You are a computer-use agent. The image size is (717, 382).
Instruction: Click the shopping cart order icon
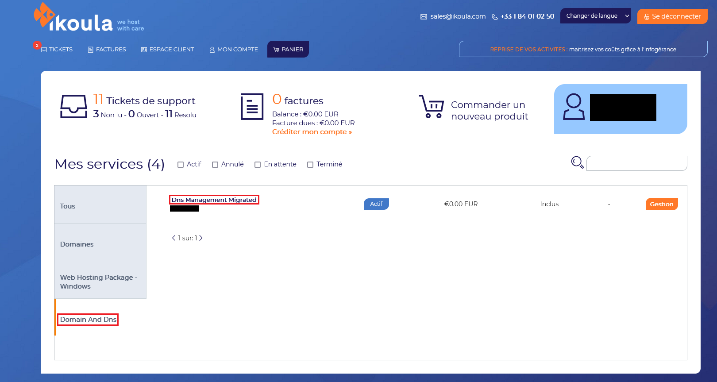point(431,106)
